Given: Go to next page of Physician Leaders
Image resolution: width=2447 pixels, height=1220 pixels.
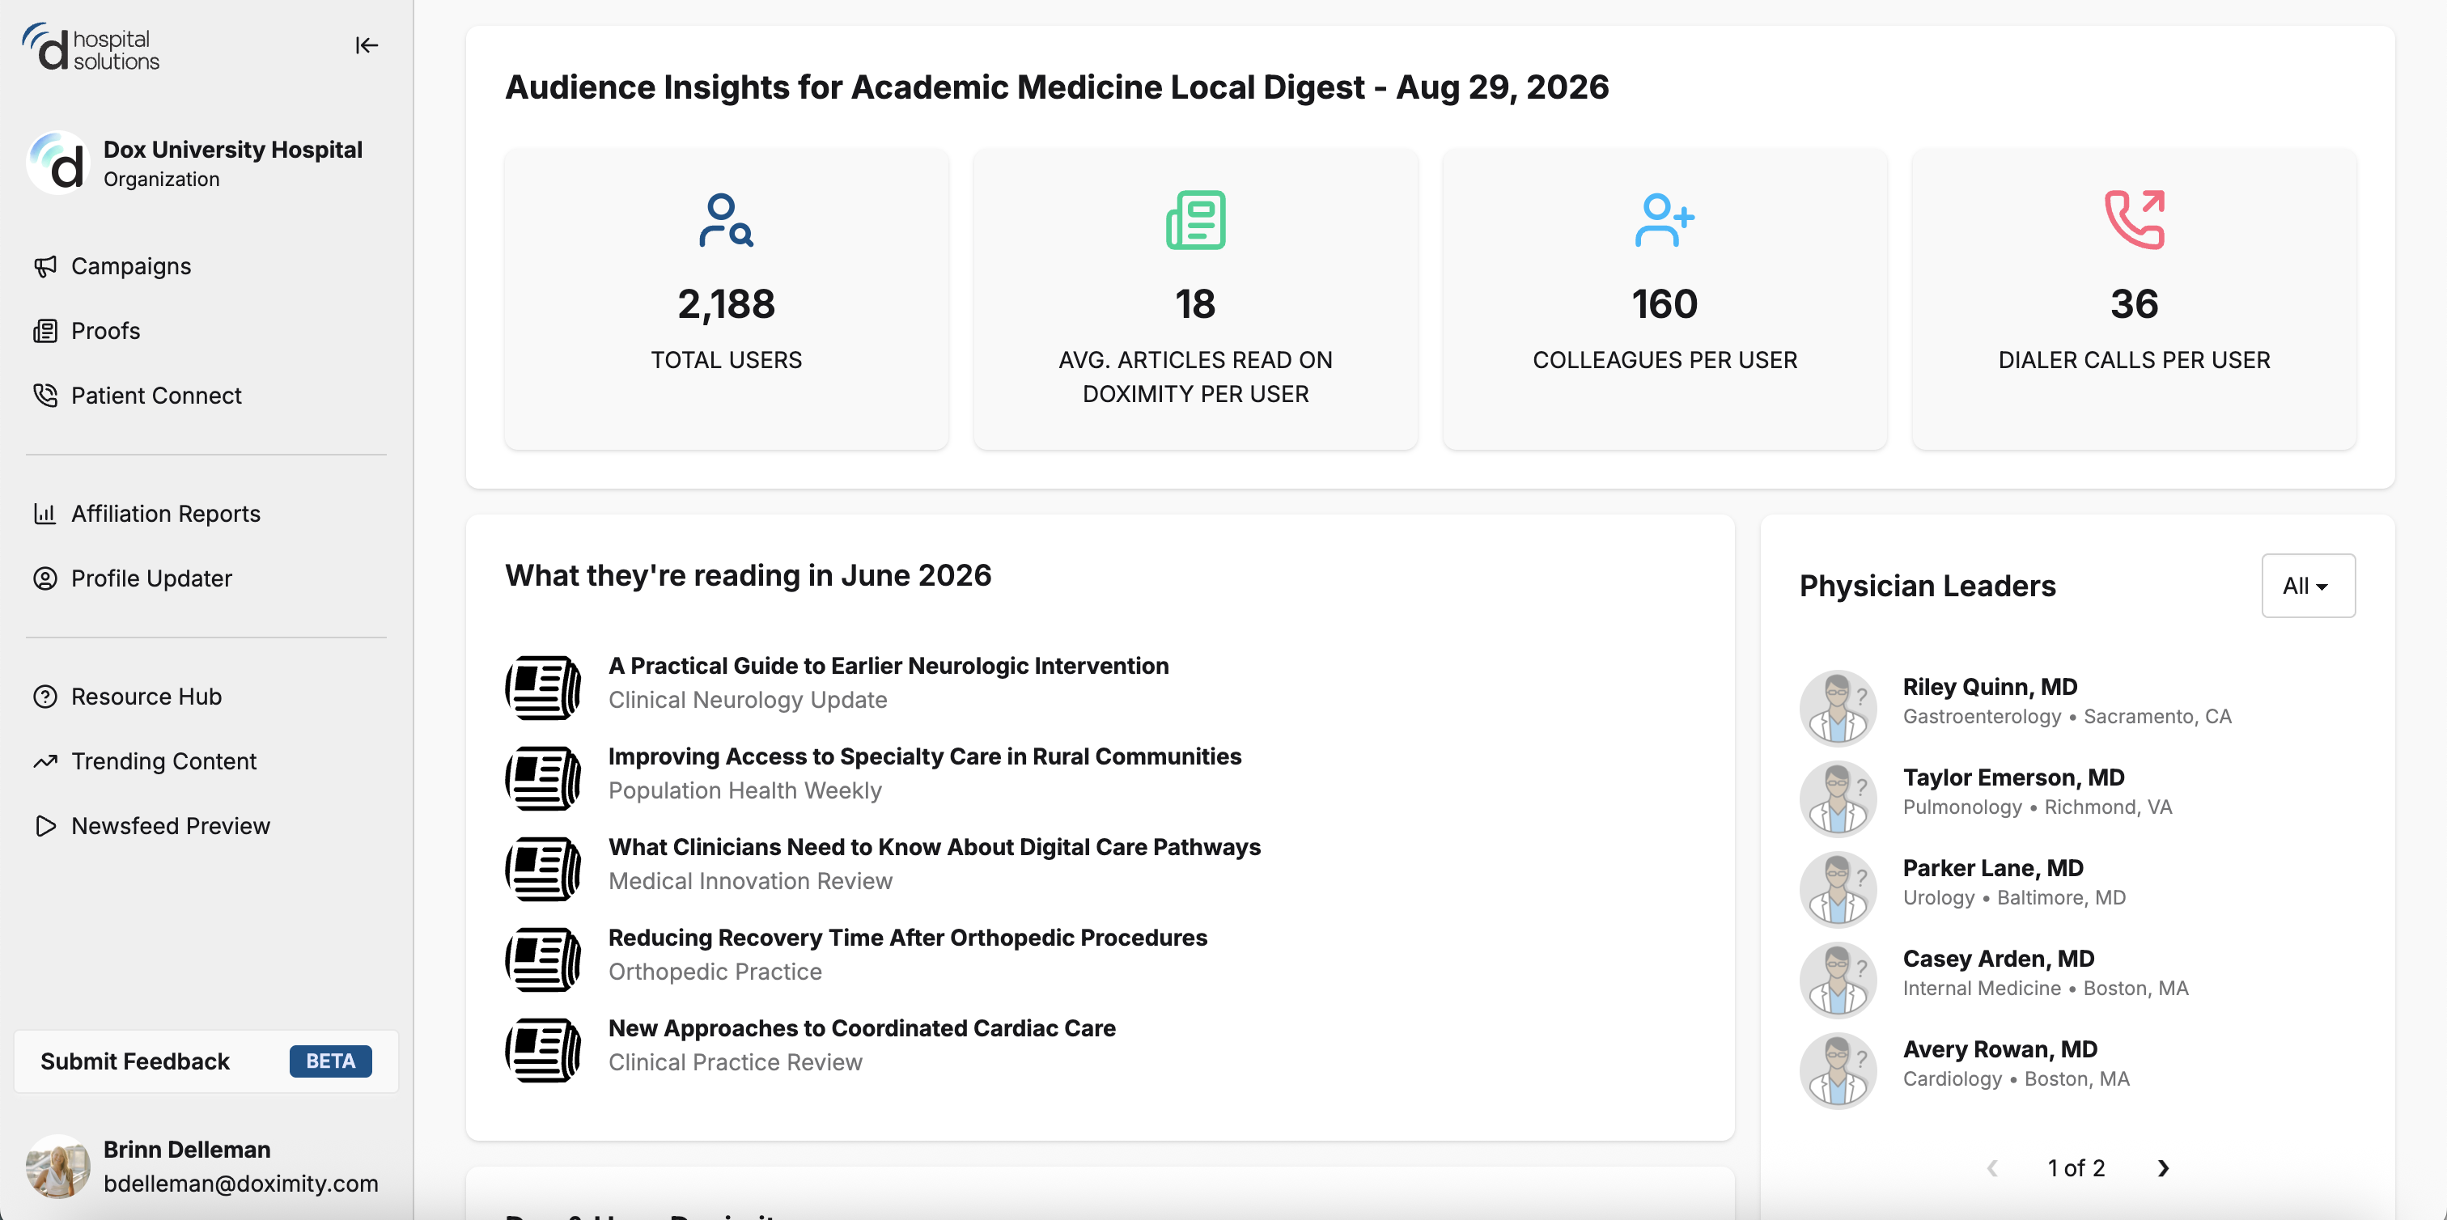Looking at the screenshot, I should click(2163, 1169).
